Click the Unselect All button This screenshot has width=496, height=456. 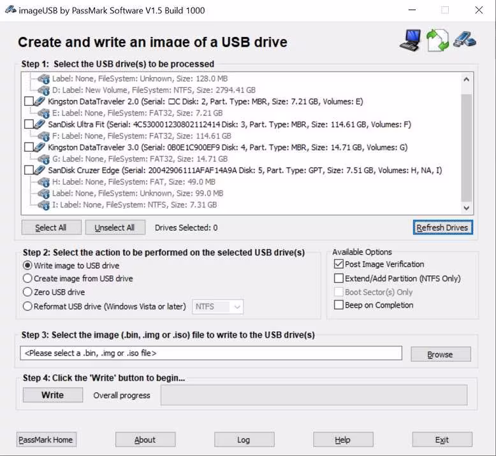[x=115, y=227]
